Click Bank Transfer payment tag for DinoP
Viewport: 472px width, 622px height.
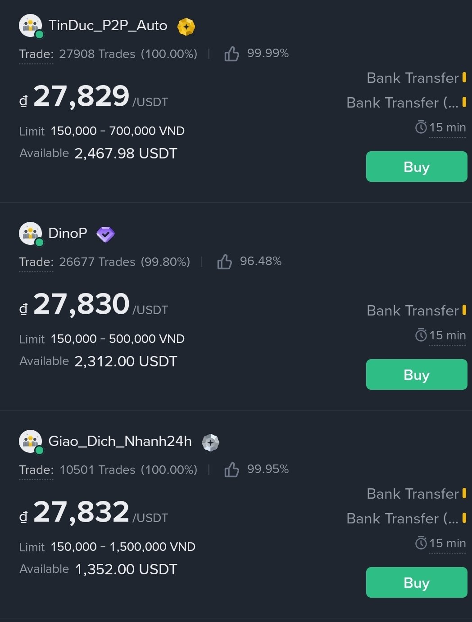tap(413, 311)
